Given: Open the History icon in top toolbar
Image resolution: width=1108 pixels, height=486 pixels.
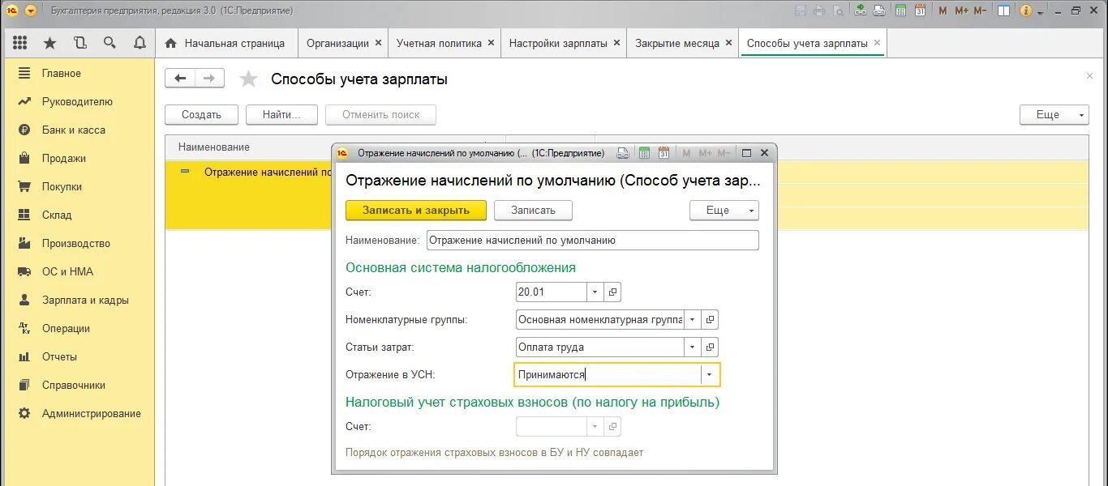Looking at the screenshot, I should coord(80,43).
